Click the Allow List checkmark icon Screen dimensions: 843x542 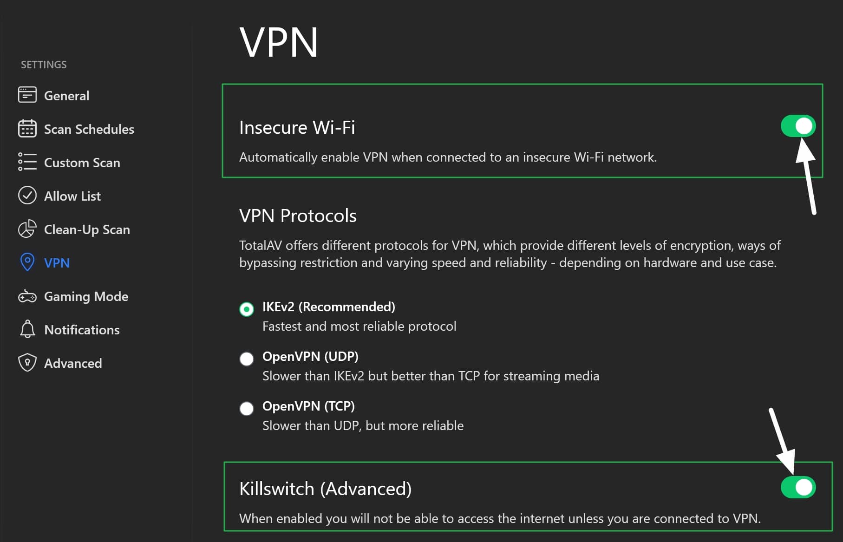tap(27, 195)
